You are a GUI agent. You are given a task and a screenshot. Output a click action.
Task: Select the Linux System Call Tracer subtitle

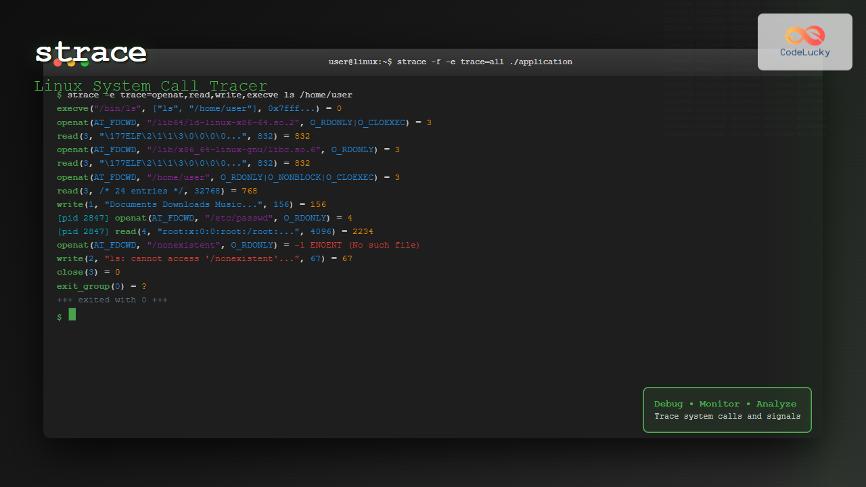pos(150,86)
